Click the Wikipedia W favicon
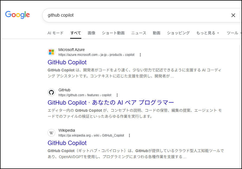The image size is (242, 169). [51, 133]
